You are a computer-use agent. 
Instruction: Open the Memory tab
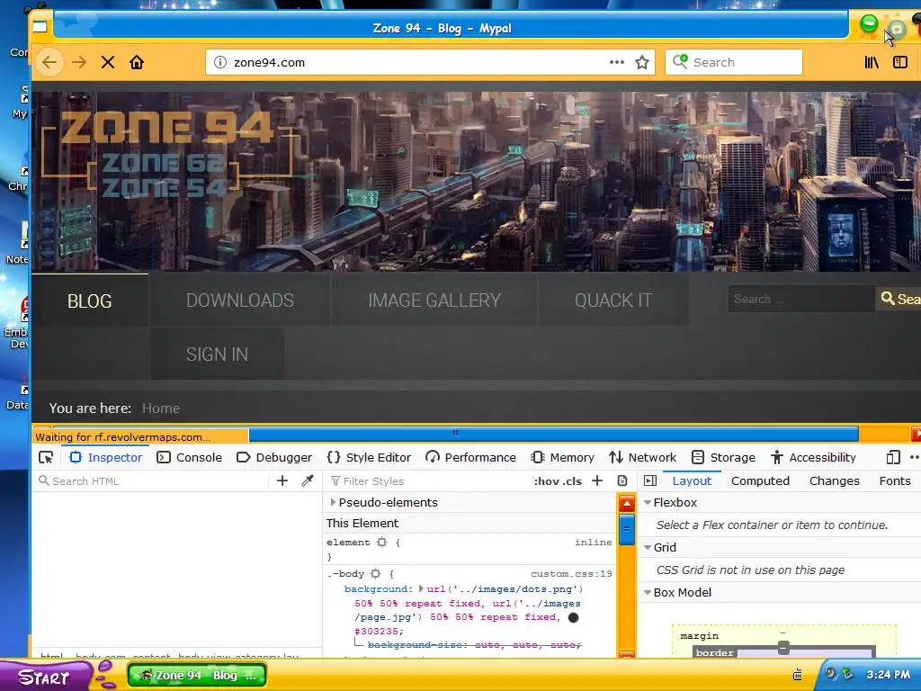coord(562,457)
